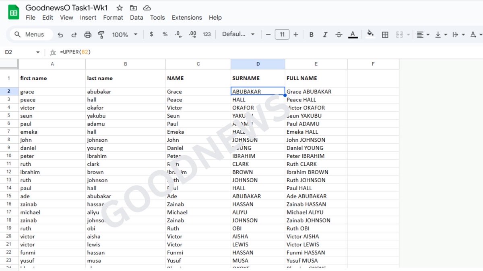Viewport: 483px width, 271px height.
Task: Open the File menu
Action: coord(31,18)
